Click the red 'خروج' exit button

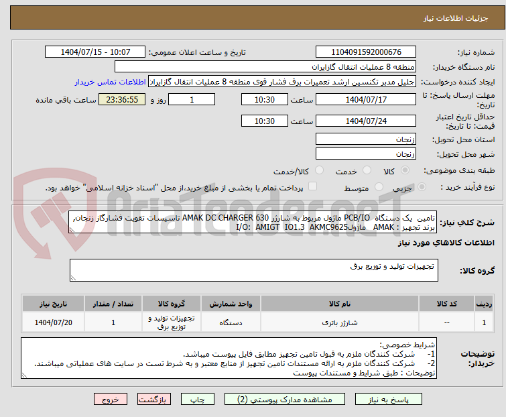[x=111, y=399]
